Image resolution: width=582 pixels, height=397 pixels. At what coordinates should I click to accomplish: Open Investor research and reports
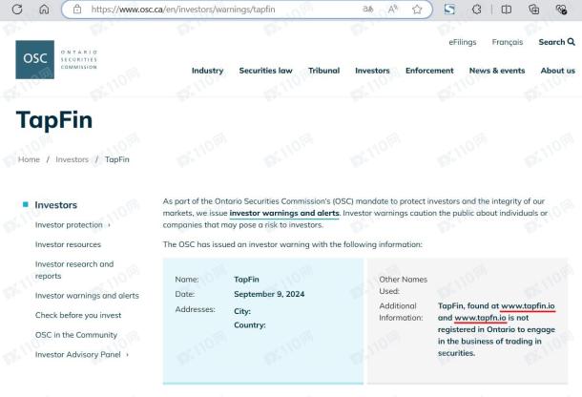74,270
